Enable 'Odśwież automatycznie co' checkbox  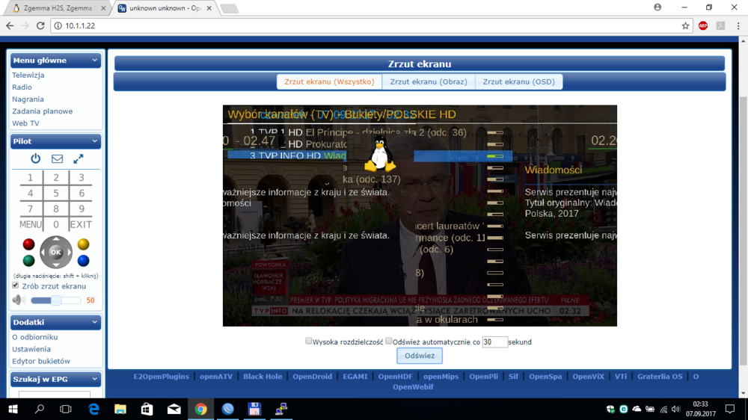(388, 341)
